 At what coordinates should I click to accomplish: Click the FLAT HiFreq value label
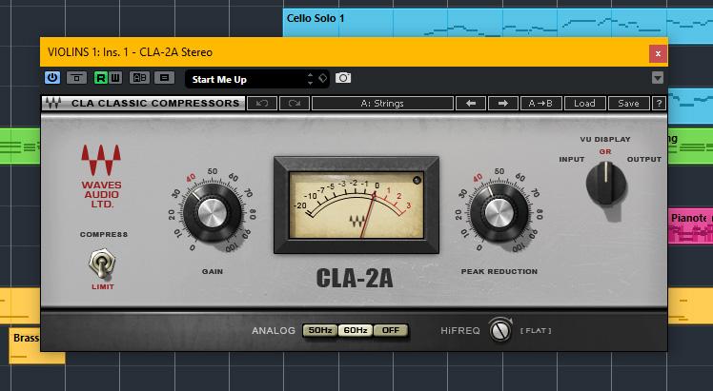coord(536,331)
